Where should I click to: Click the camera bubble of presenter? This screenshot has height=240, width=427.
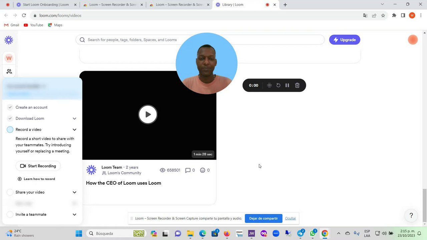(x=206, y=63)
